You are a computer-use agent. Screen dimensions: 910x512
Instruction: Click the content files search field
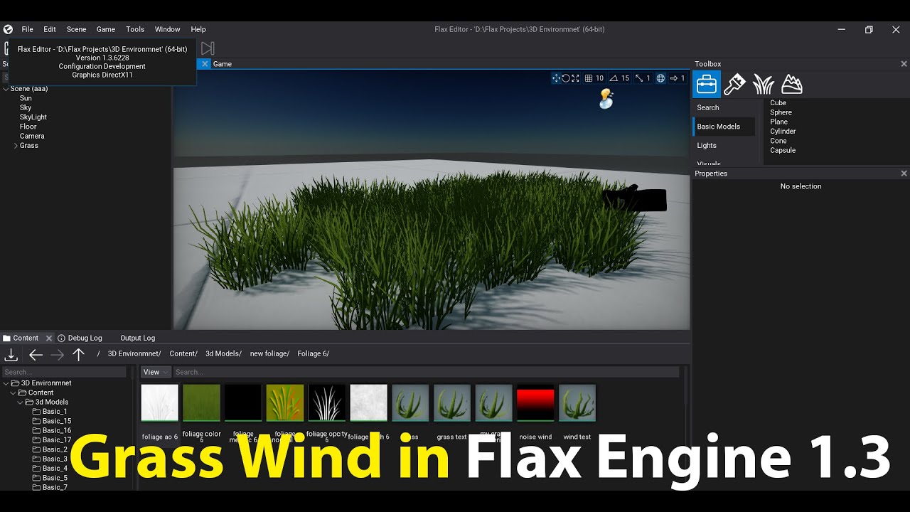point(427,372)
